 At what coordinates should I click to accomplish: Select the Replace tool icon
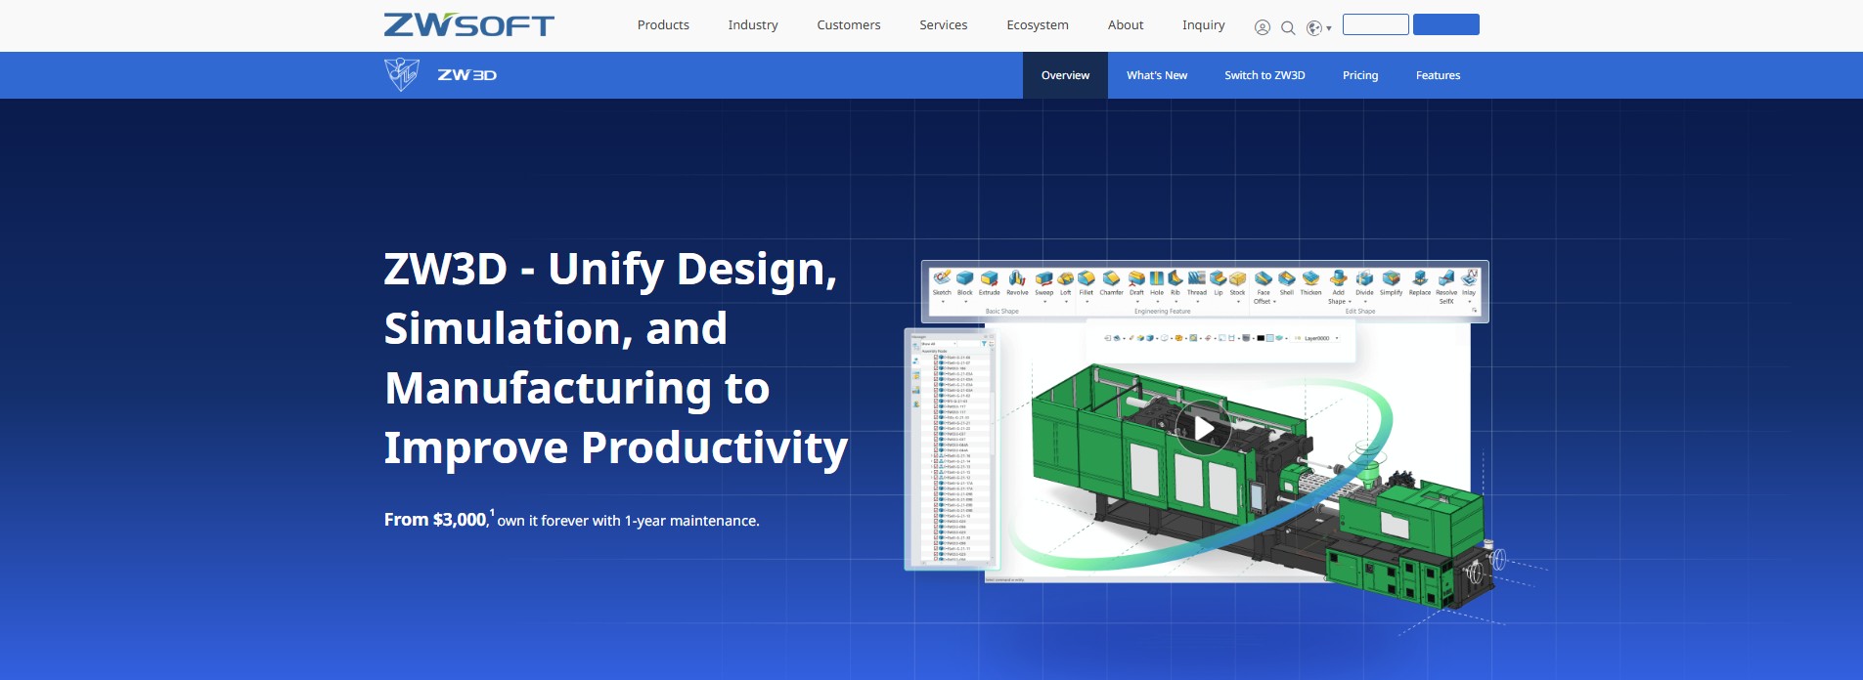[x=1420, y=278]
